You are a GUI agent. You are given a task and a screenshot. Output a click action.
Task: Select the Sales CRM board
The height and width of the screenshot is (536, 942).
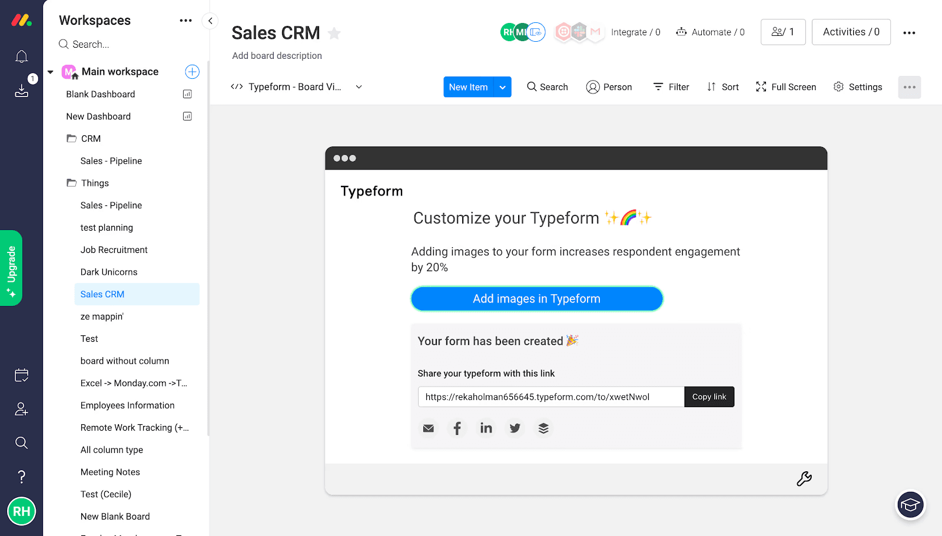(137, 294)
